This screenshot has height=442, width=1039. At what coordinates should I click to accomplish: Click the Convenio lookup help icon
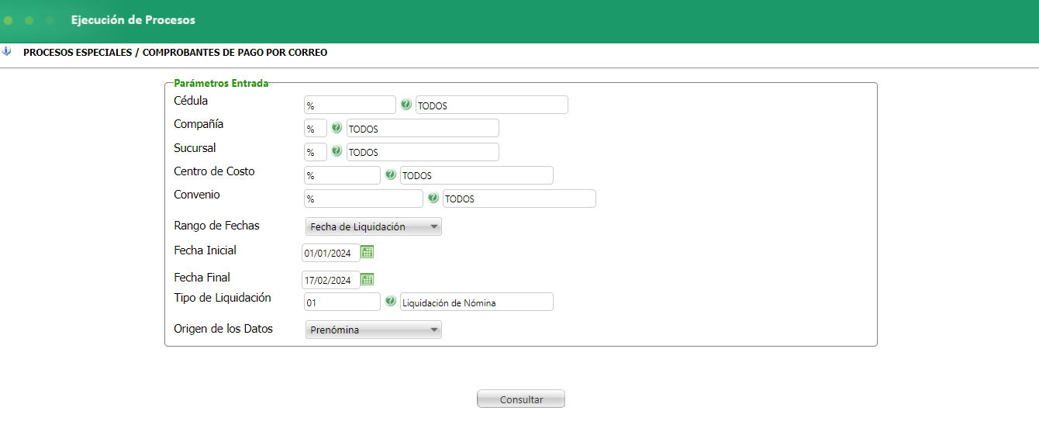point(433,198)
